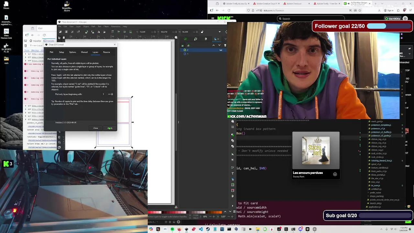Close the AxiDraw Control dialog window
The height and width of the screenshot is (233, 414).
tap(114, 45)
